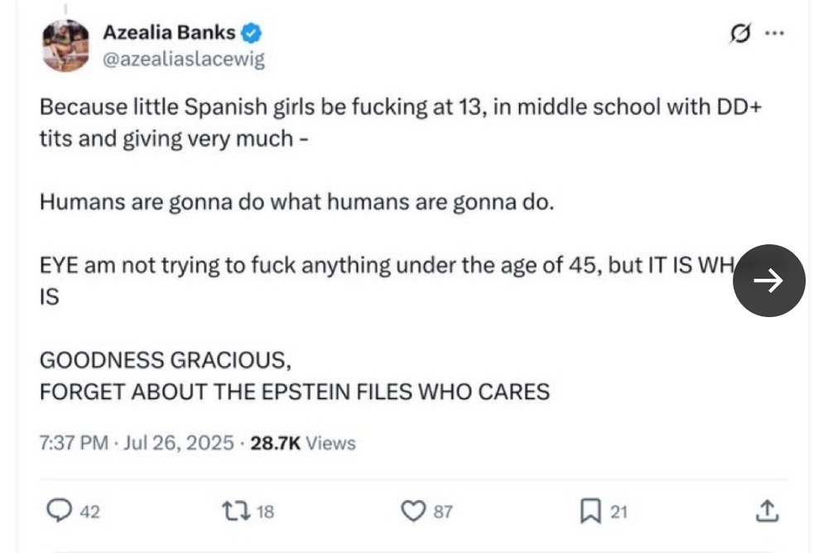Click the GOODNESS GRACIOUS line of tweet text
The width and height of the screenshot is (828, 553).
[166, 360]
